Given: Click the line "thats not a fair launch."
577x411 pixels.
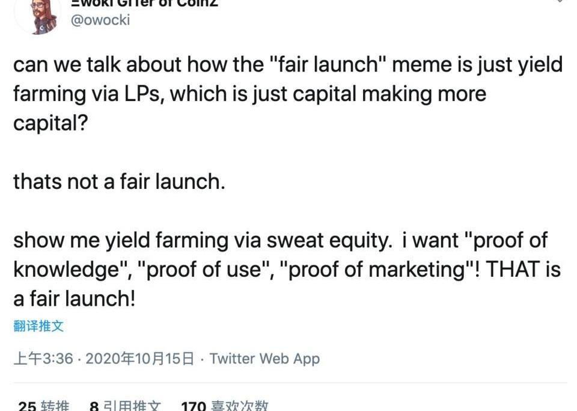Looking at the screenshot, I should click(119, 182).
